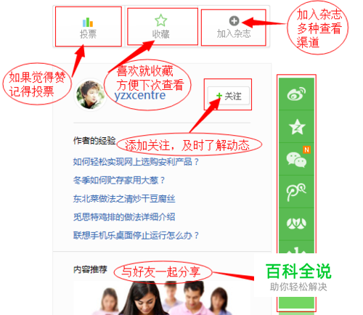
Task: Share via WeChat icon
Action: [x=296, y=159]
